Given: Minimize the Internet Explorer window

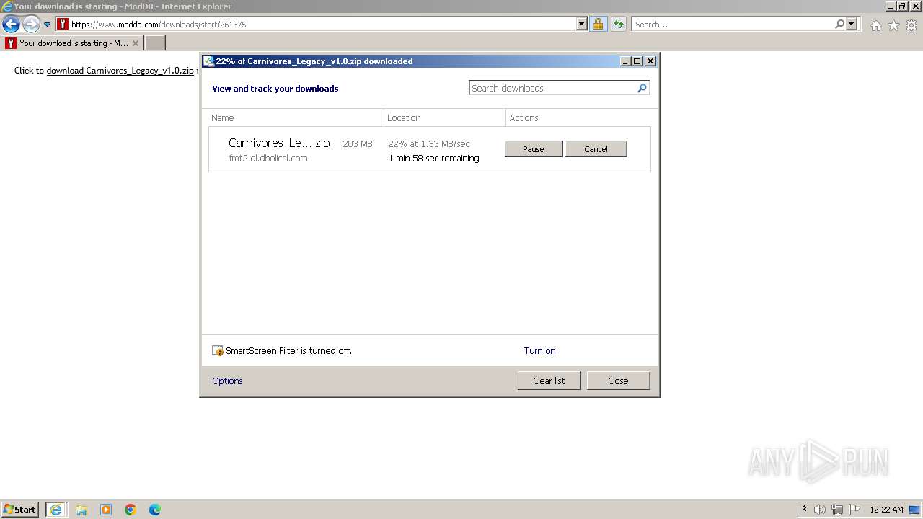Looking at the screenshot, I should click(x=891, y=6).
